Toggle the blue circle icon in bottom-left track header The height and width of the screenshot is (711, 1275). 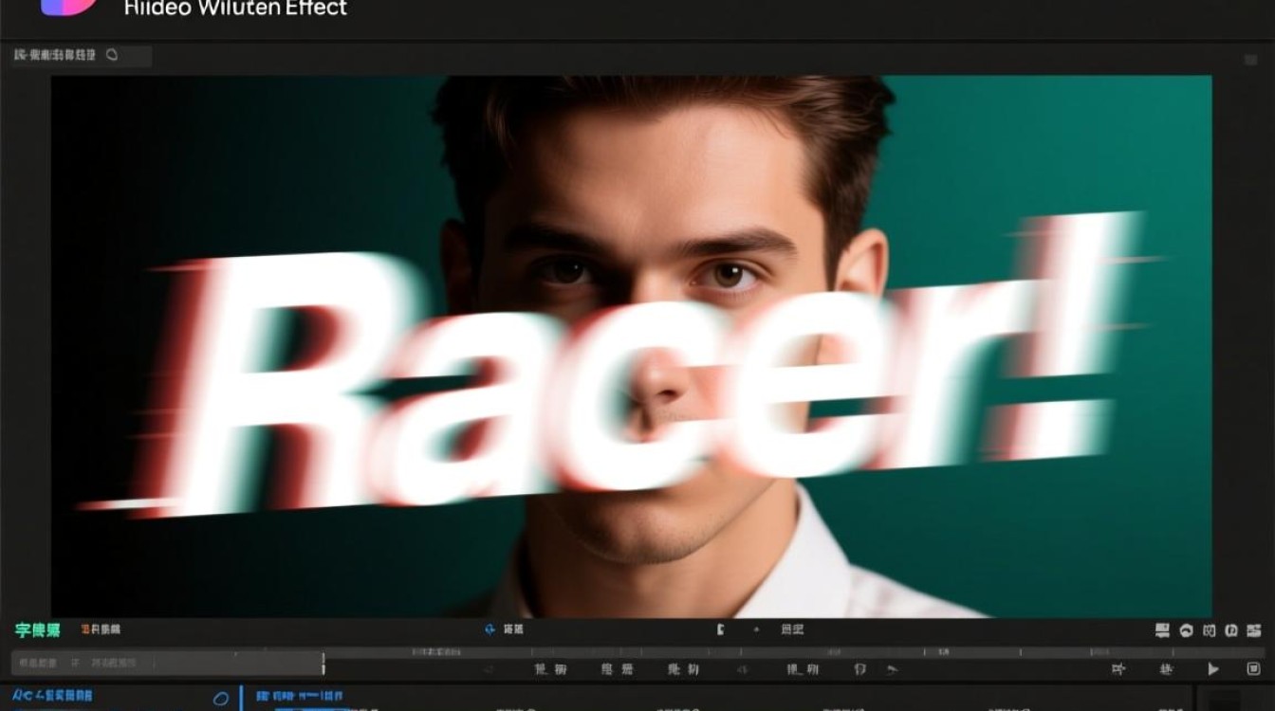click(220, 699)
